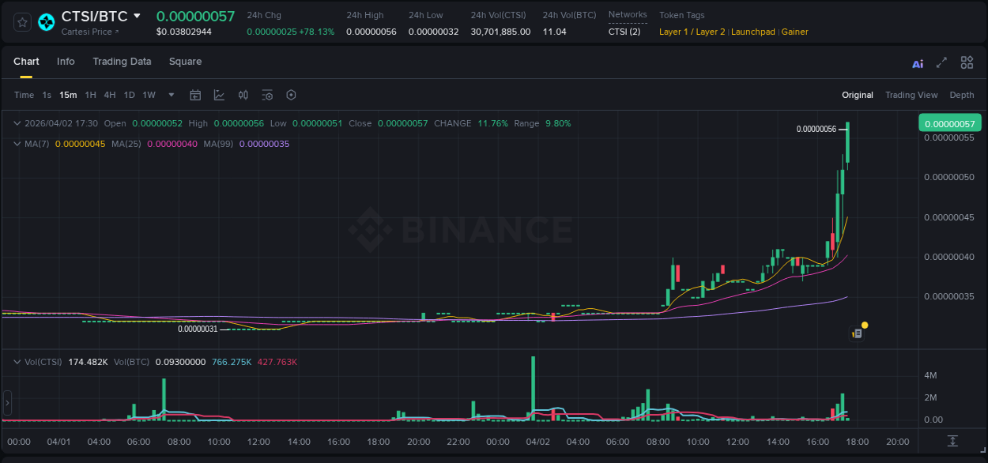Collapse the Vol(CTSI) volume panel chevron

click(x=16, y=361)
